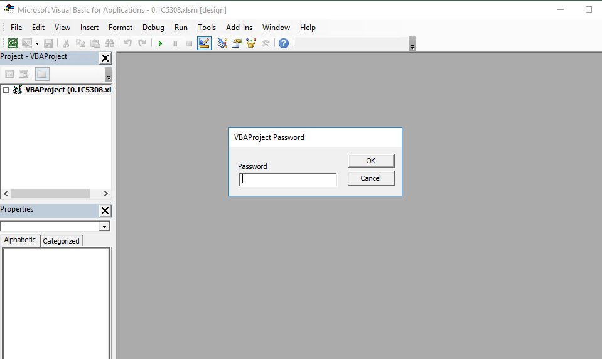602x359 pixels.
Task: Open the Debug menu
Action: tap(153, 28)
